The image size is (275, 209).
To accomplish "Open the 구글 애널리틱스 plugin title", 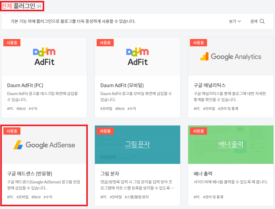I will click(209, 85).
